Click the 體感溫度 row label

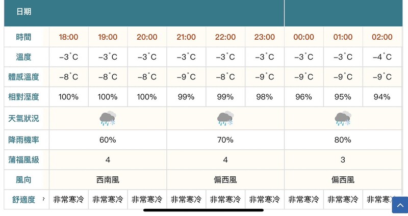click(x=23, y=77)
